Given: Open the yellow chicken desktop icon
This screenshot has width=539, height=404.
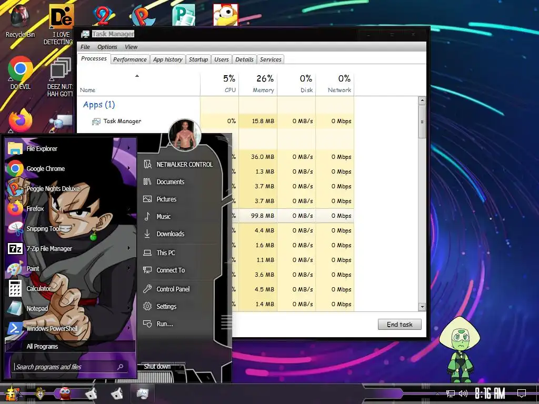Looking at the screenshot, I should coord(225,15).
